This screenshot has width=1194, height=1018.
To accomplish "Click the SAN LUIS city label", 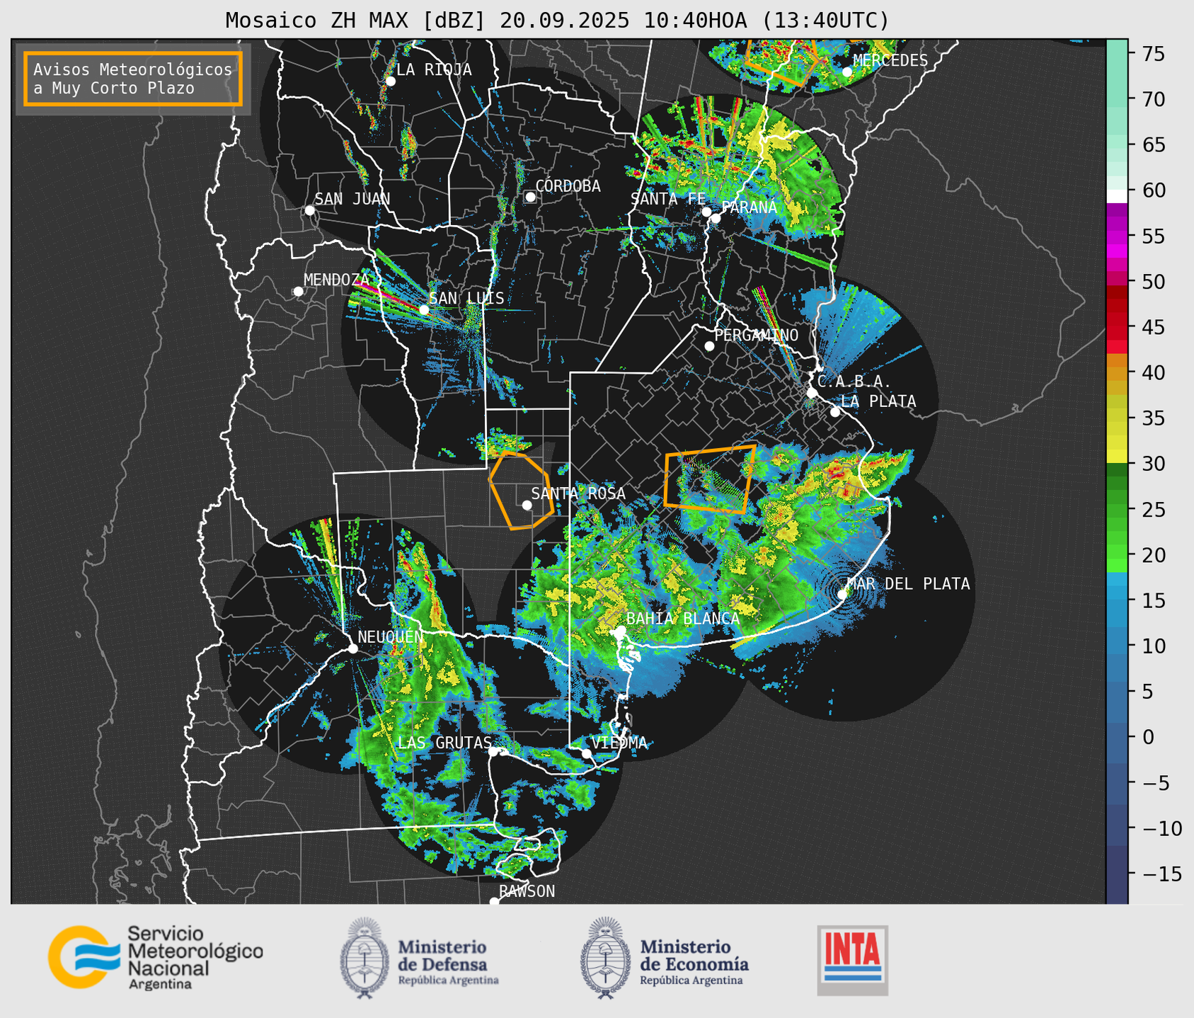I will click(467, 298).
